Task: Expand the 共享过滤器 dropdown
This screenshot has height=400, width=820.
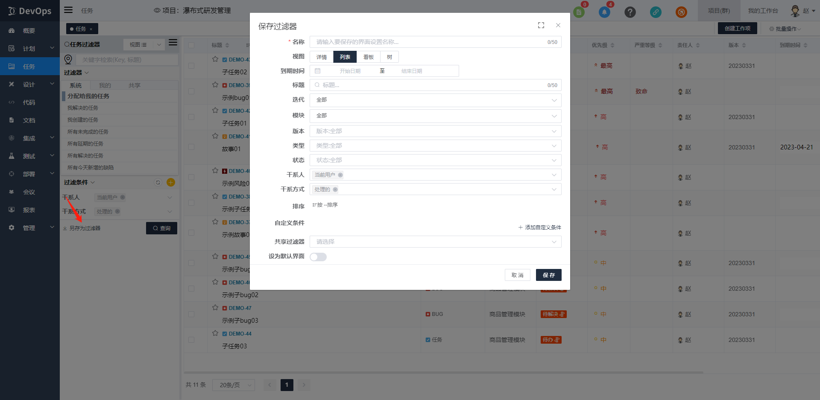Action: (435, 242)
